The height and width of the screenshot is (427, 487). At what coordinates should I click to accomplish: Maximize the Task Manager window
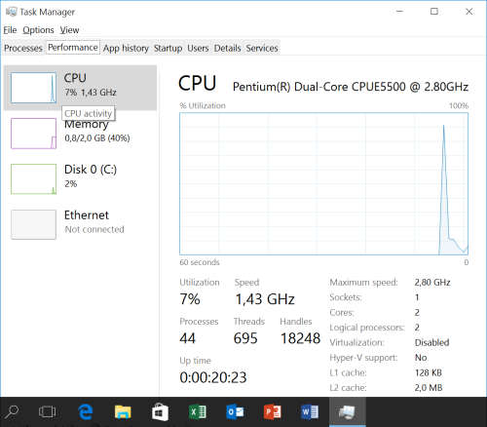434,12
